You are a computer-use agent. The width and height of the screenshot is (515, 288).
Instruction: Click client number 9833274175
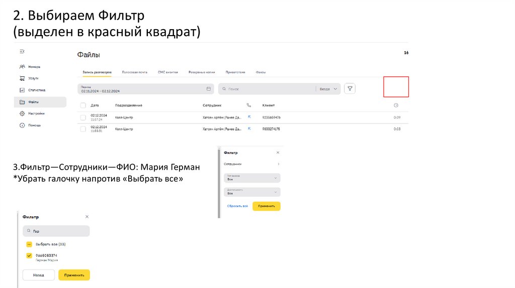click(x=271, y=129)
